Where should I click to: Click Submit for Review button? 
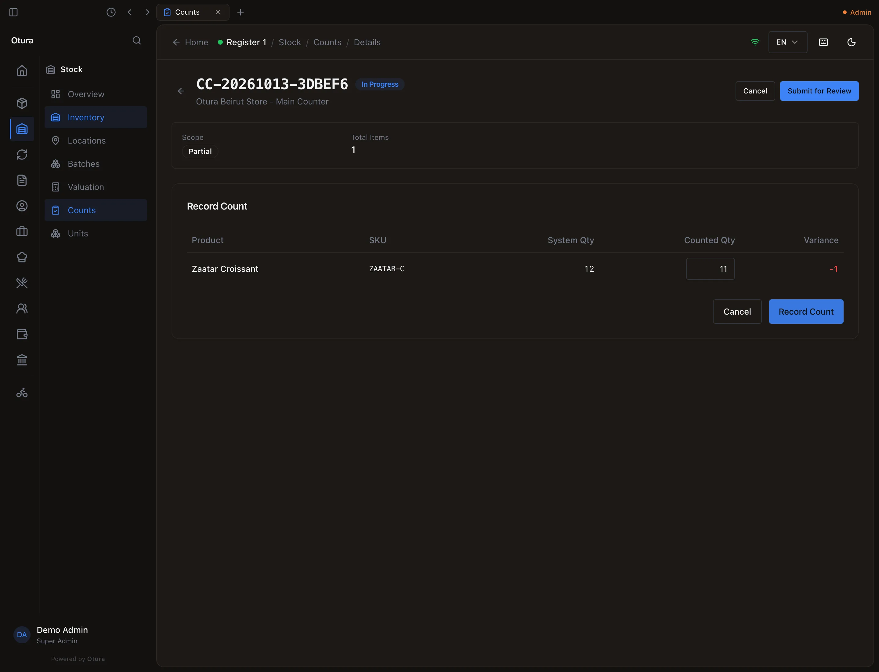(x=819, y=91)
